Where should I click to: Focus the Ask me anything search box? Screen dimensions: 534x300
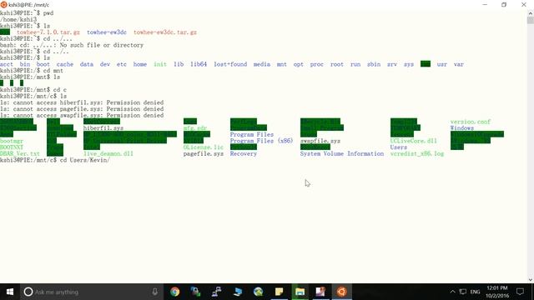click(92, 292)
